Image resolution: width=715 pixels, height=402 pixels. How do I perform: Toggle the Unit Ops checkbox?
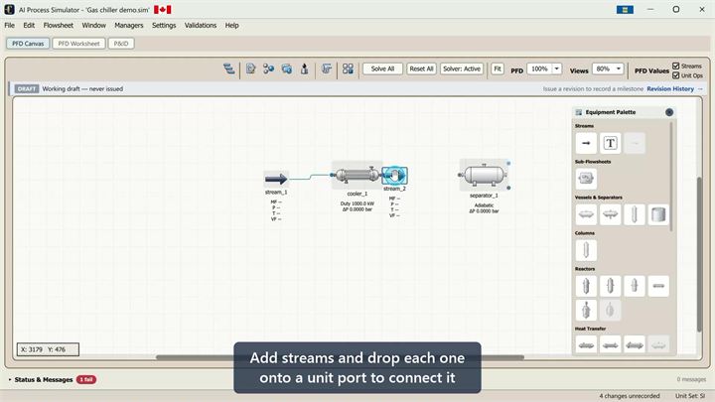[676, 75]
